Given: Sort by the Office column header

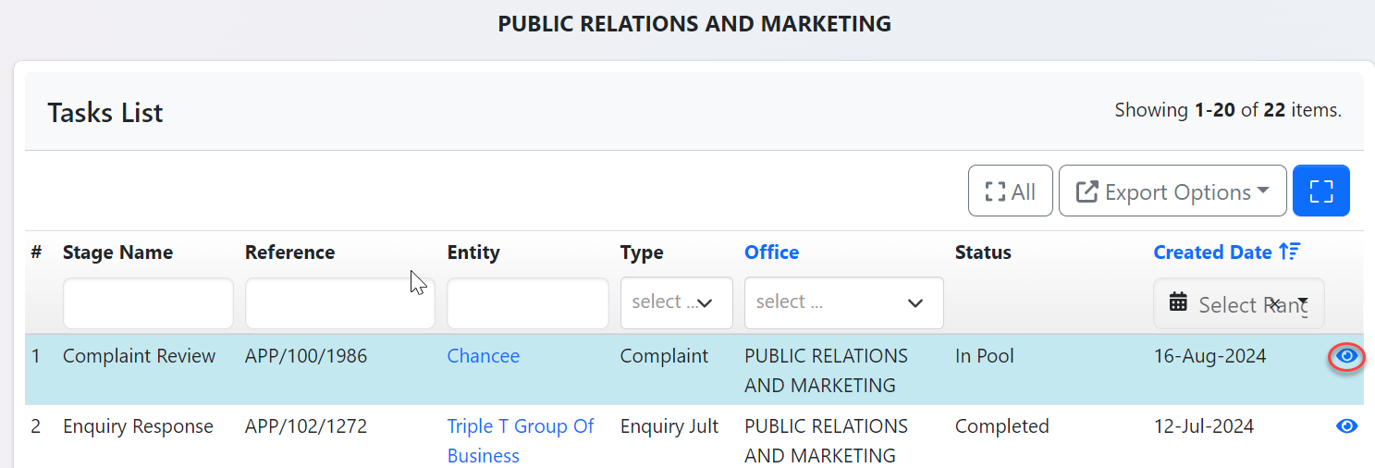Looking at the screenshot, I should pos(771,252).
